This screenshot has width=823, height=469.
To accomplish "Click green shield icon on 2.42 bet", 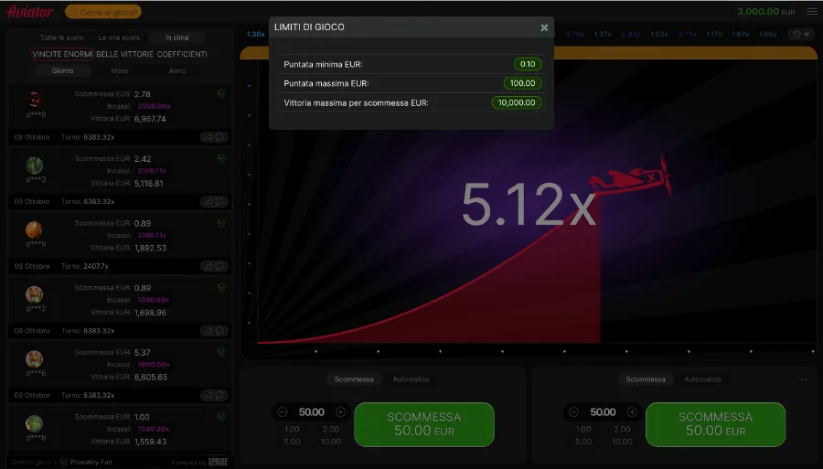I will (x=221, y=158).
